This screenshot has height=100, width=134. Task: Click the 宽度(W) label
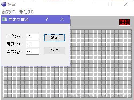(x=14, y=44)
